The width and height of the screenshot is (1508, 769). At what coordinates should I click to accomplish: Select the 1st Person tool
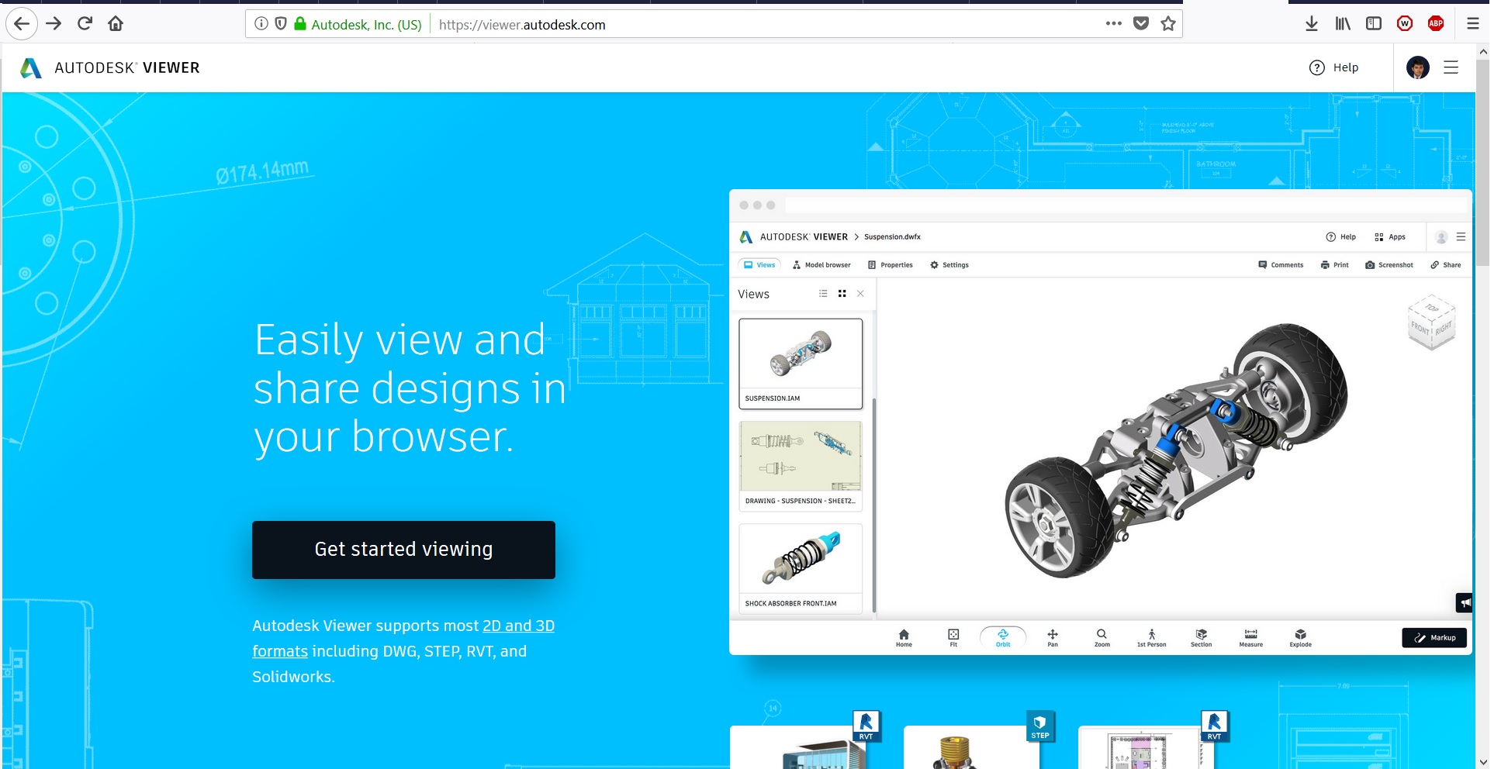1151,638
